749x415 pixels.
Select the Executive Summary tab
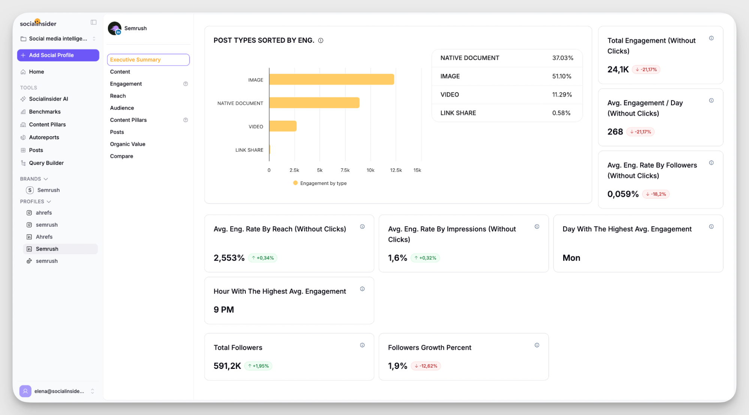pyautogui.click(x=148, y=60)
